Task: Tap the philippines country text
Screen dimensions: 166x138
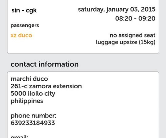Action: point(27,101)
